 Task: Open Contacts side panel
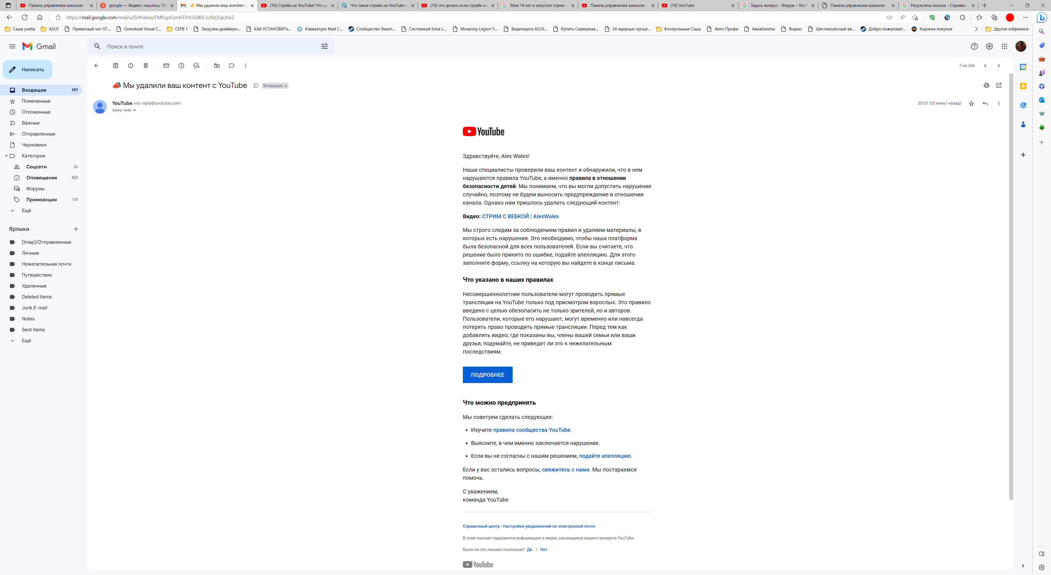pos(1023,125)
